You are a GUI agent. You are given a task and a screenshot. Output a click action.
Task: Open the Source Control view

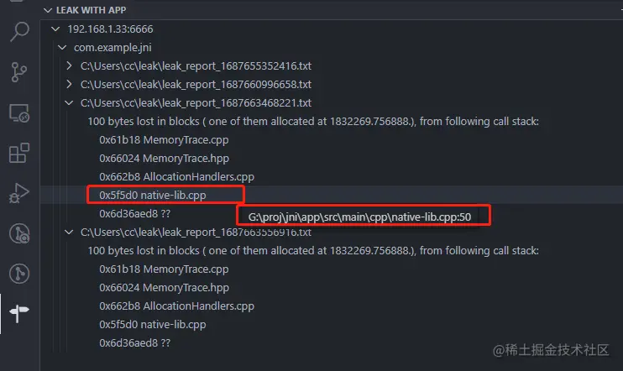tap(19, 72)
